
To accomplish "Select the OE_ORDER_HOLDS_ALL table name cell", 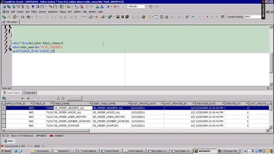I will [x=73, y=113].
